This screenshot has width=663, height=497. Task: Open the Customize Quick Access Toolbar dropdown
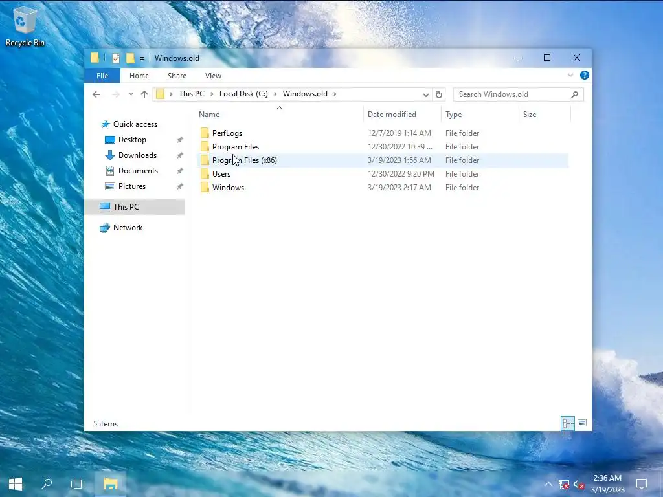[x=142, y=59]
